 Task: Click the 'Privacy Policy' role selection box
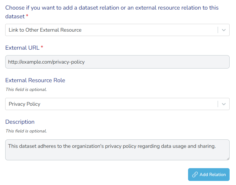[x=110, y=104]
